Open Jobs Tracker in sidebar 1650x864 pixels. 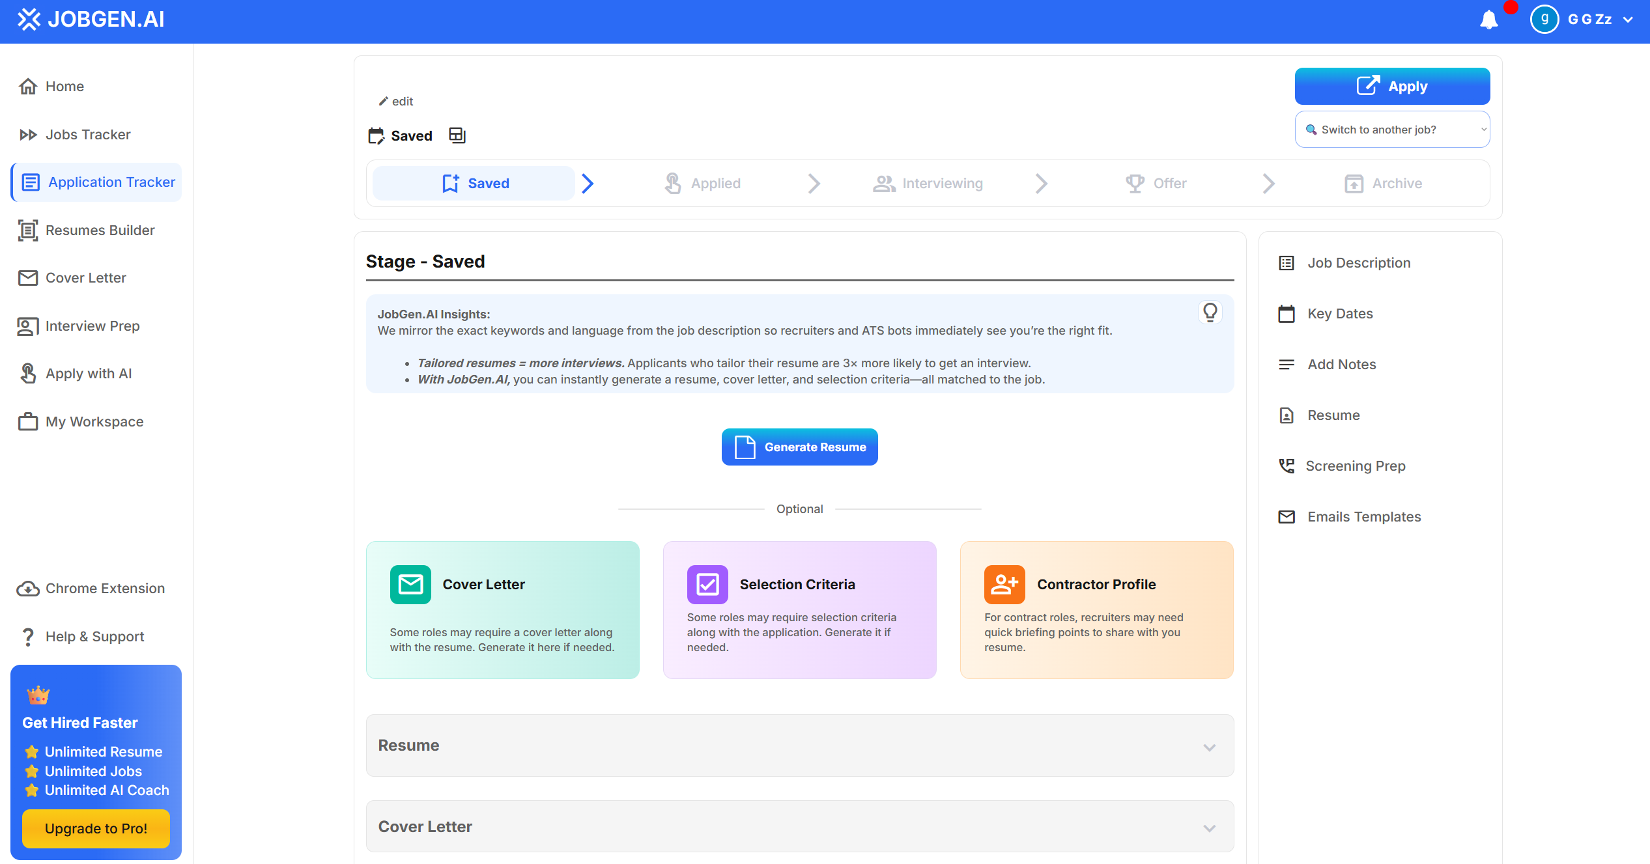point(76,135)
